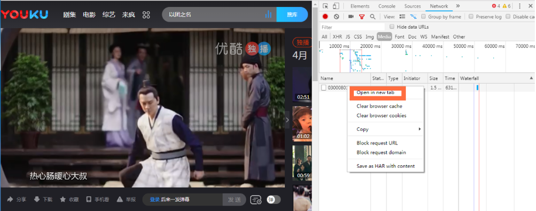This screenshot has width=536, height=211.
Task: Go to the 电影 section
Action: click(x=89, y=15)
